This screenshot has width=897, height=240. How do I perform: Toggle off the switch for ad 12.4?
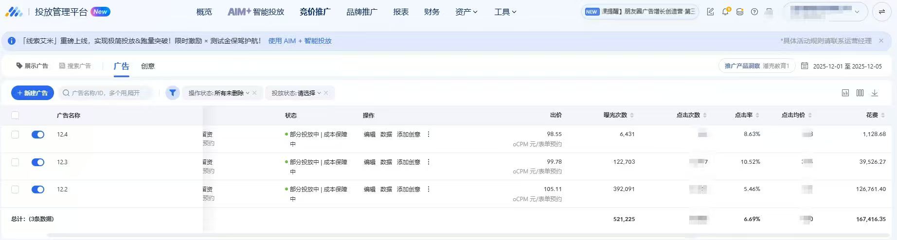point(38,135)
